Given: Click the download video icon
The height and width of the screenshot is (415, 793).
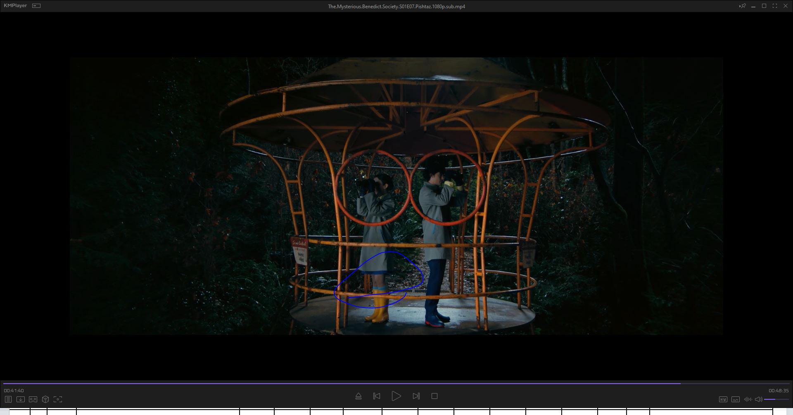Looking at the screenshot, I should (20, 399).
